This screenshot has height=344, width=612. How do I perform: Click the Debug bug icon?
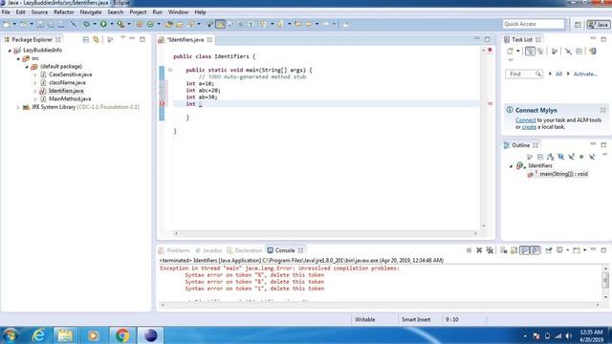click(86, 24)
